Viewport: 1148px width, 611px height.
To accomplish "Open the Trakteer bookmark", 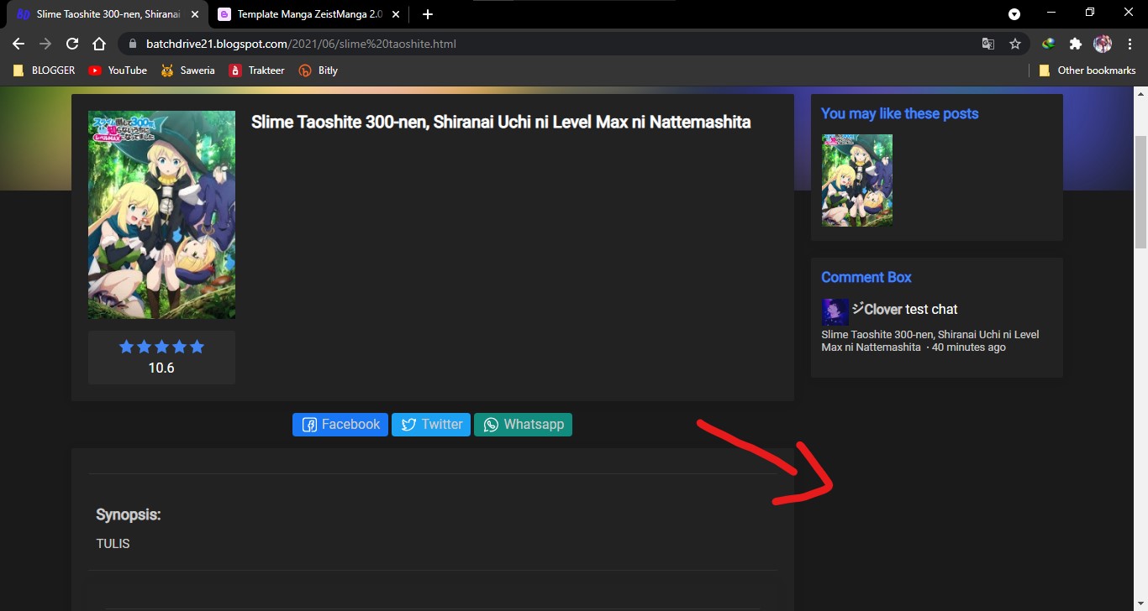I will pos(257,70).
